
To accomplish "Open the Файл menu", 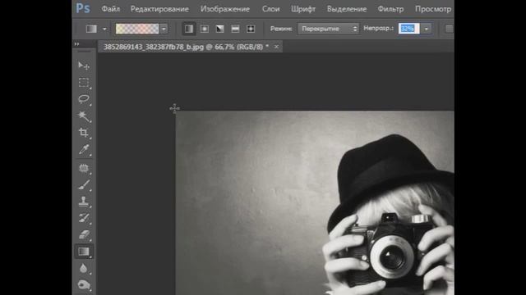I will 111,9.
